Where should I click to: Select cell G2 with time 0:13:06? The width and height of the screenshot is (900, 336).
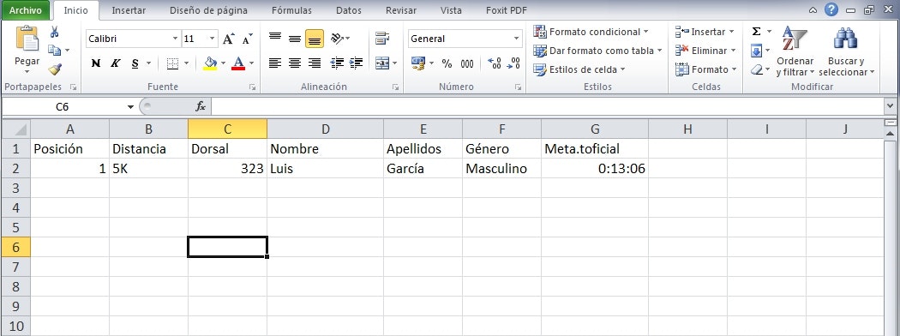(x=595, y=168)
